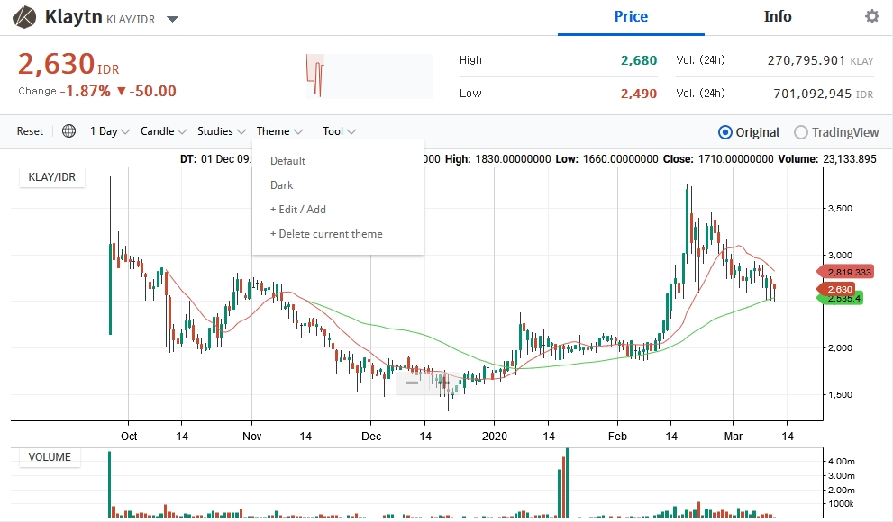This screenshot has height=522, width=893.
Task: Select the TradingView chart radio button
Action: (801, 132)
